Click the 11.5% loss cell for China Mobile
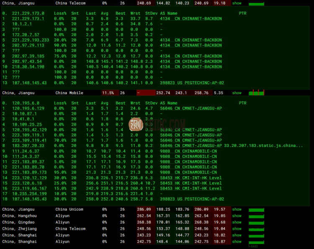314x249 pixels. (x=108, y=93)
